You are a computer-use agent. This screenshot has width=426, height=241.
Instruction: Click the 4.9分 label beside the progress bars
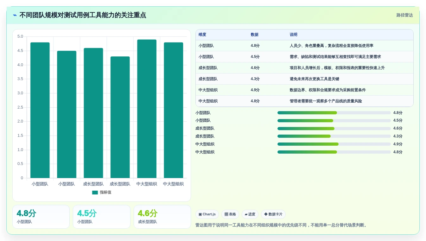(398, 144)
